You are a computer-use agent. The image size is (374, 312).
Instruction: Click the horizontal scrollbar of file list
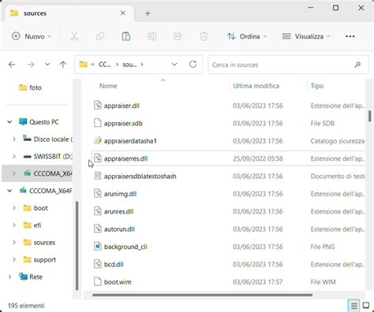[202, 295]
